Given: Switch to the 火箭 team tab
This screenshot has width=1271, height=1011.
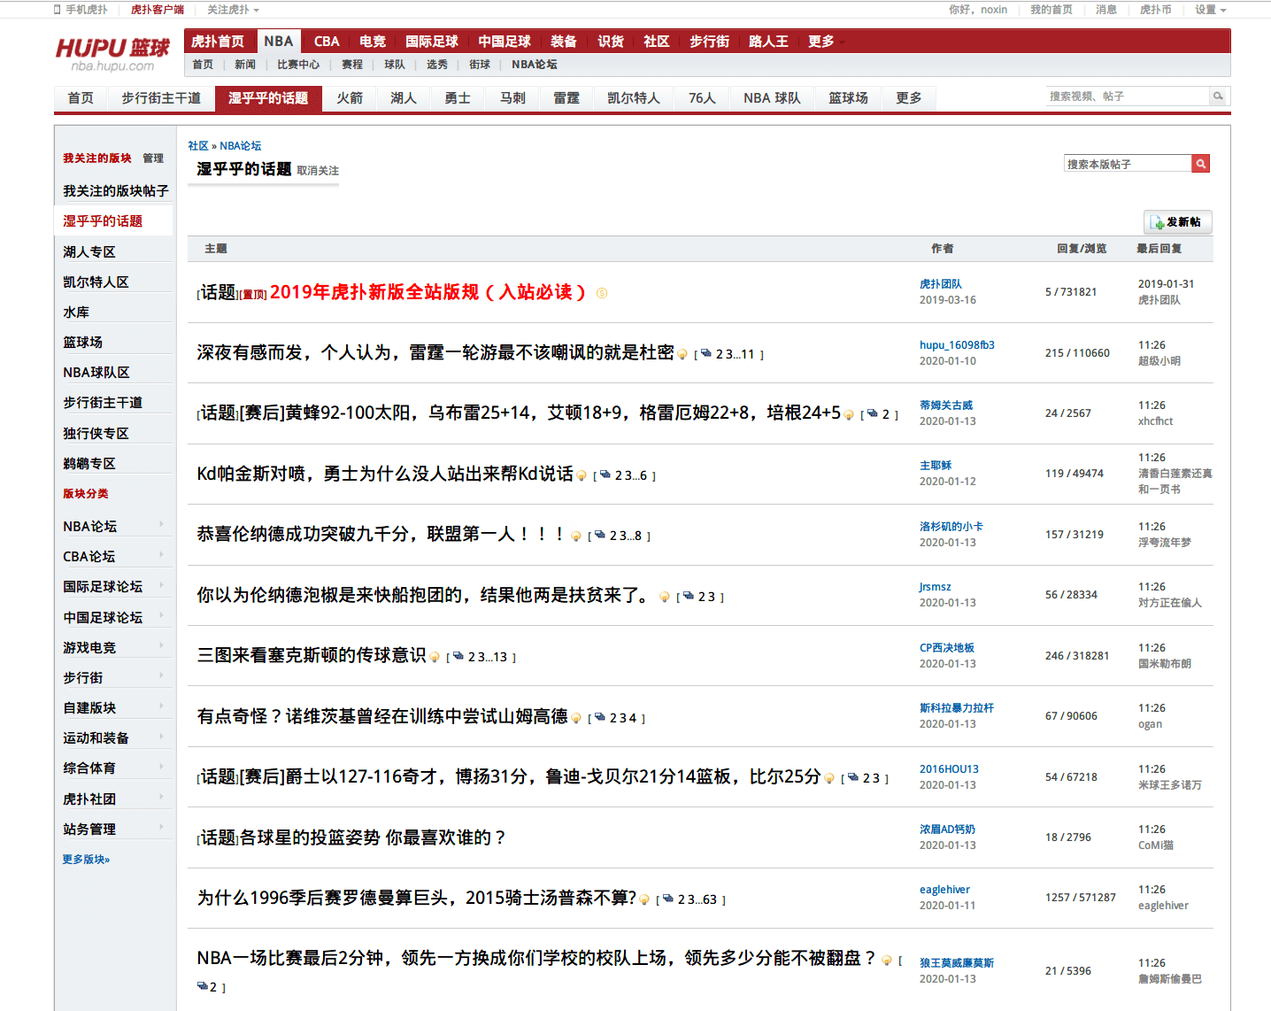Looking at the screenshot, I should click(350, 97).
